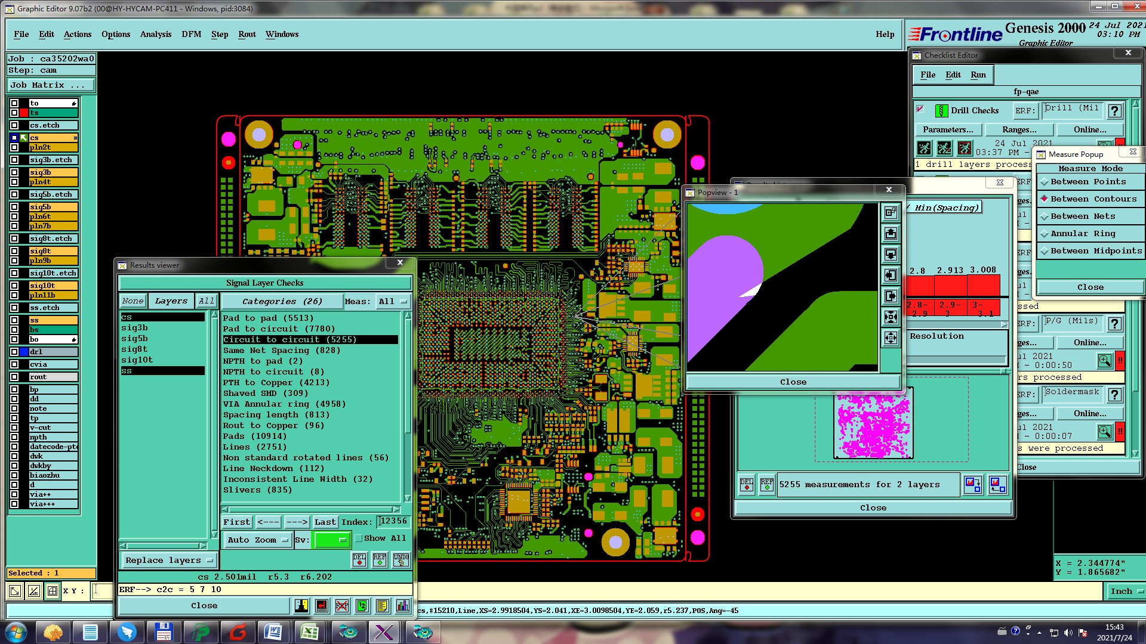
Task: Click the crossed-out REF icon
Action: 342,606
